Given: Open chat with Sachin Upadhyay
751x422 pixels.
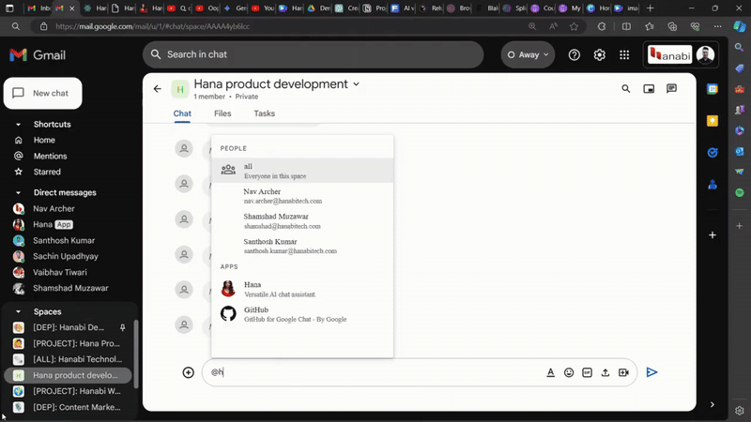Looking at the screenshot, I should click(65, 256).
